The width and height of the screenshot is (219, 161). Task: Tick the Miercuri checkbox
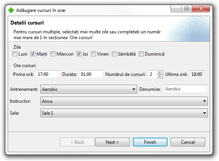pos(53,54)
